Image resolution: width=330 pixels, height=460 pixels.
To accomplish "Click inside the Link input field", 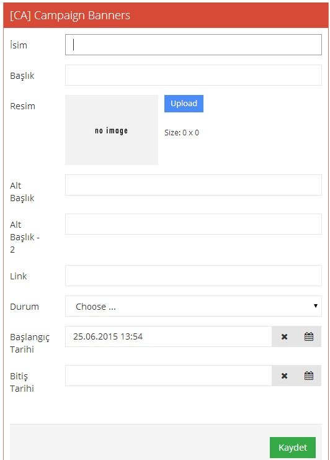I will (193, 276).
